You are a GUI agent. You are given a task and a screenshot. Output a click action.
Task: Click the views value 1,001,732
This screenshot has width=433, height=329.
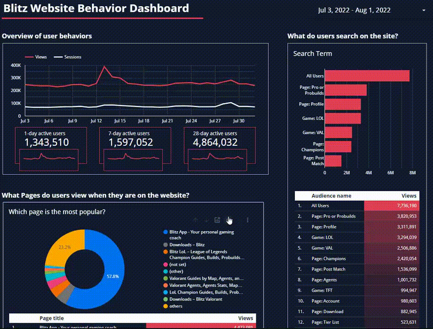[x=407, y=280]
